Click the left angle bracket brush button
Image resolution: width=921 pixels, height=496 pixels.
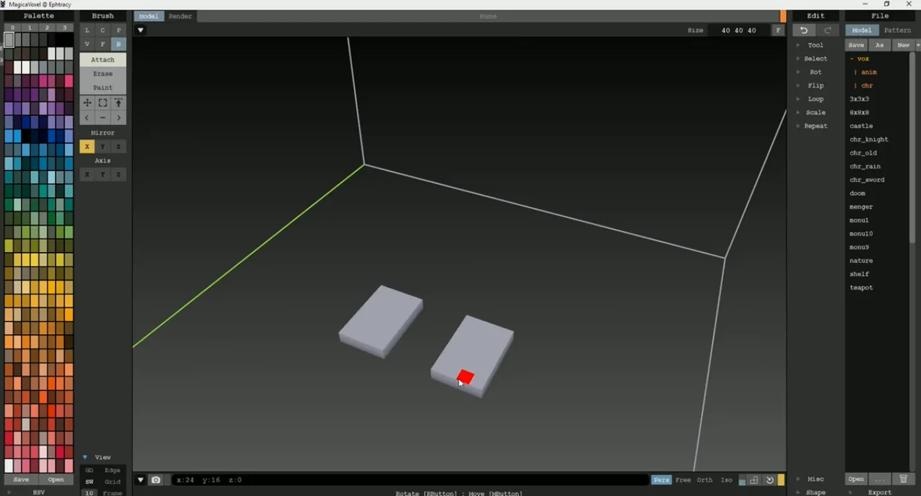click(x=87, y=117)
